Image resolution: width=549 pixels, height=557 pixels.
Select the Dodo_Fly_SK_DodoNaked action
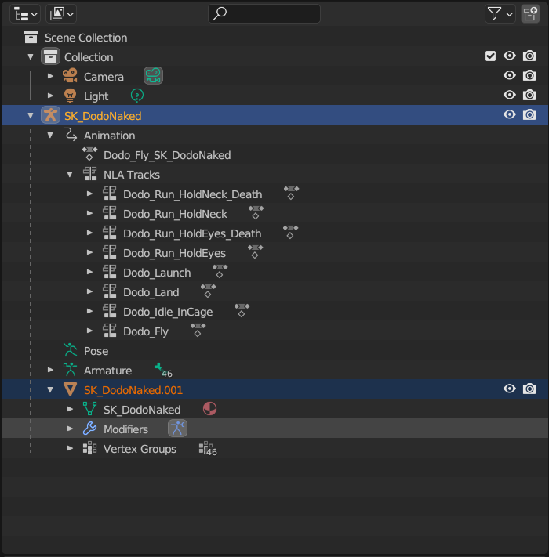[x=167, y=155]
